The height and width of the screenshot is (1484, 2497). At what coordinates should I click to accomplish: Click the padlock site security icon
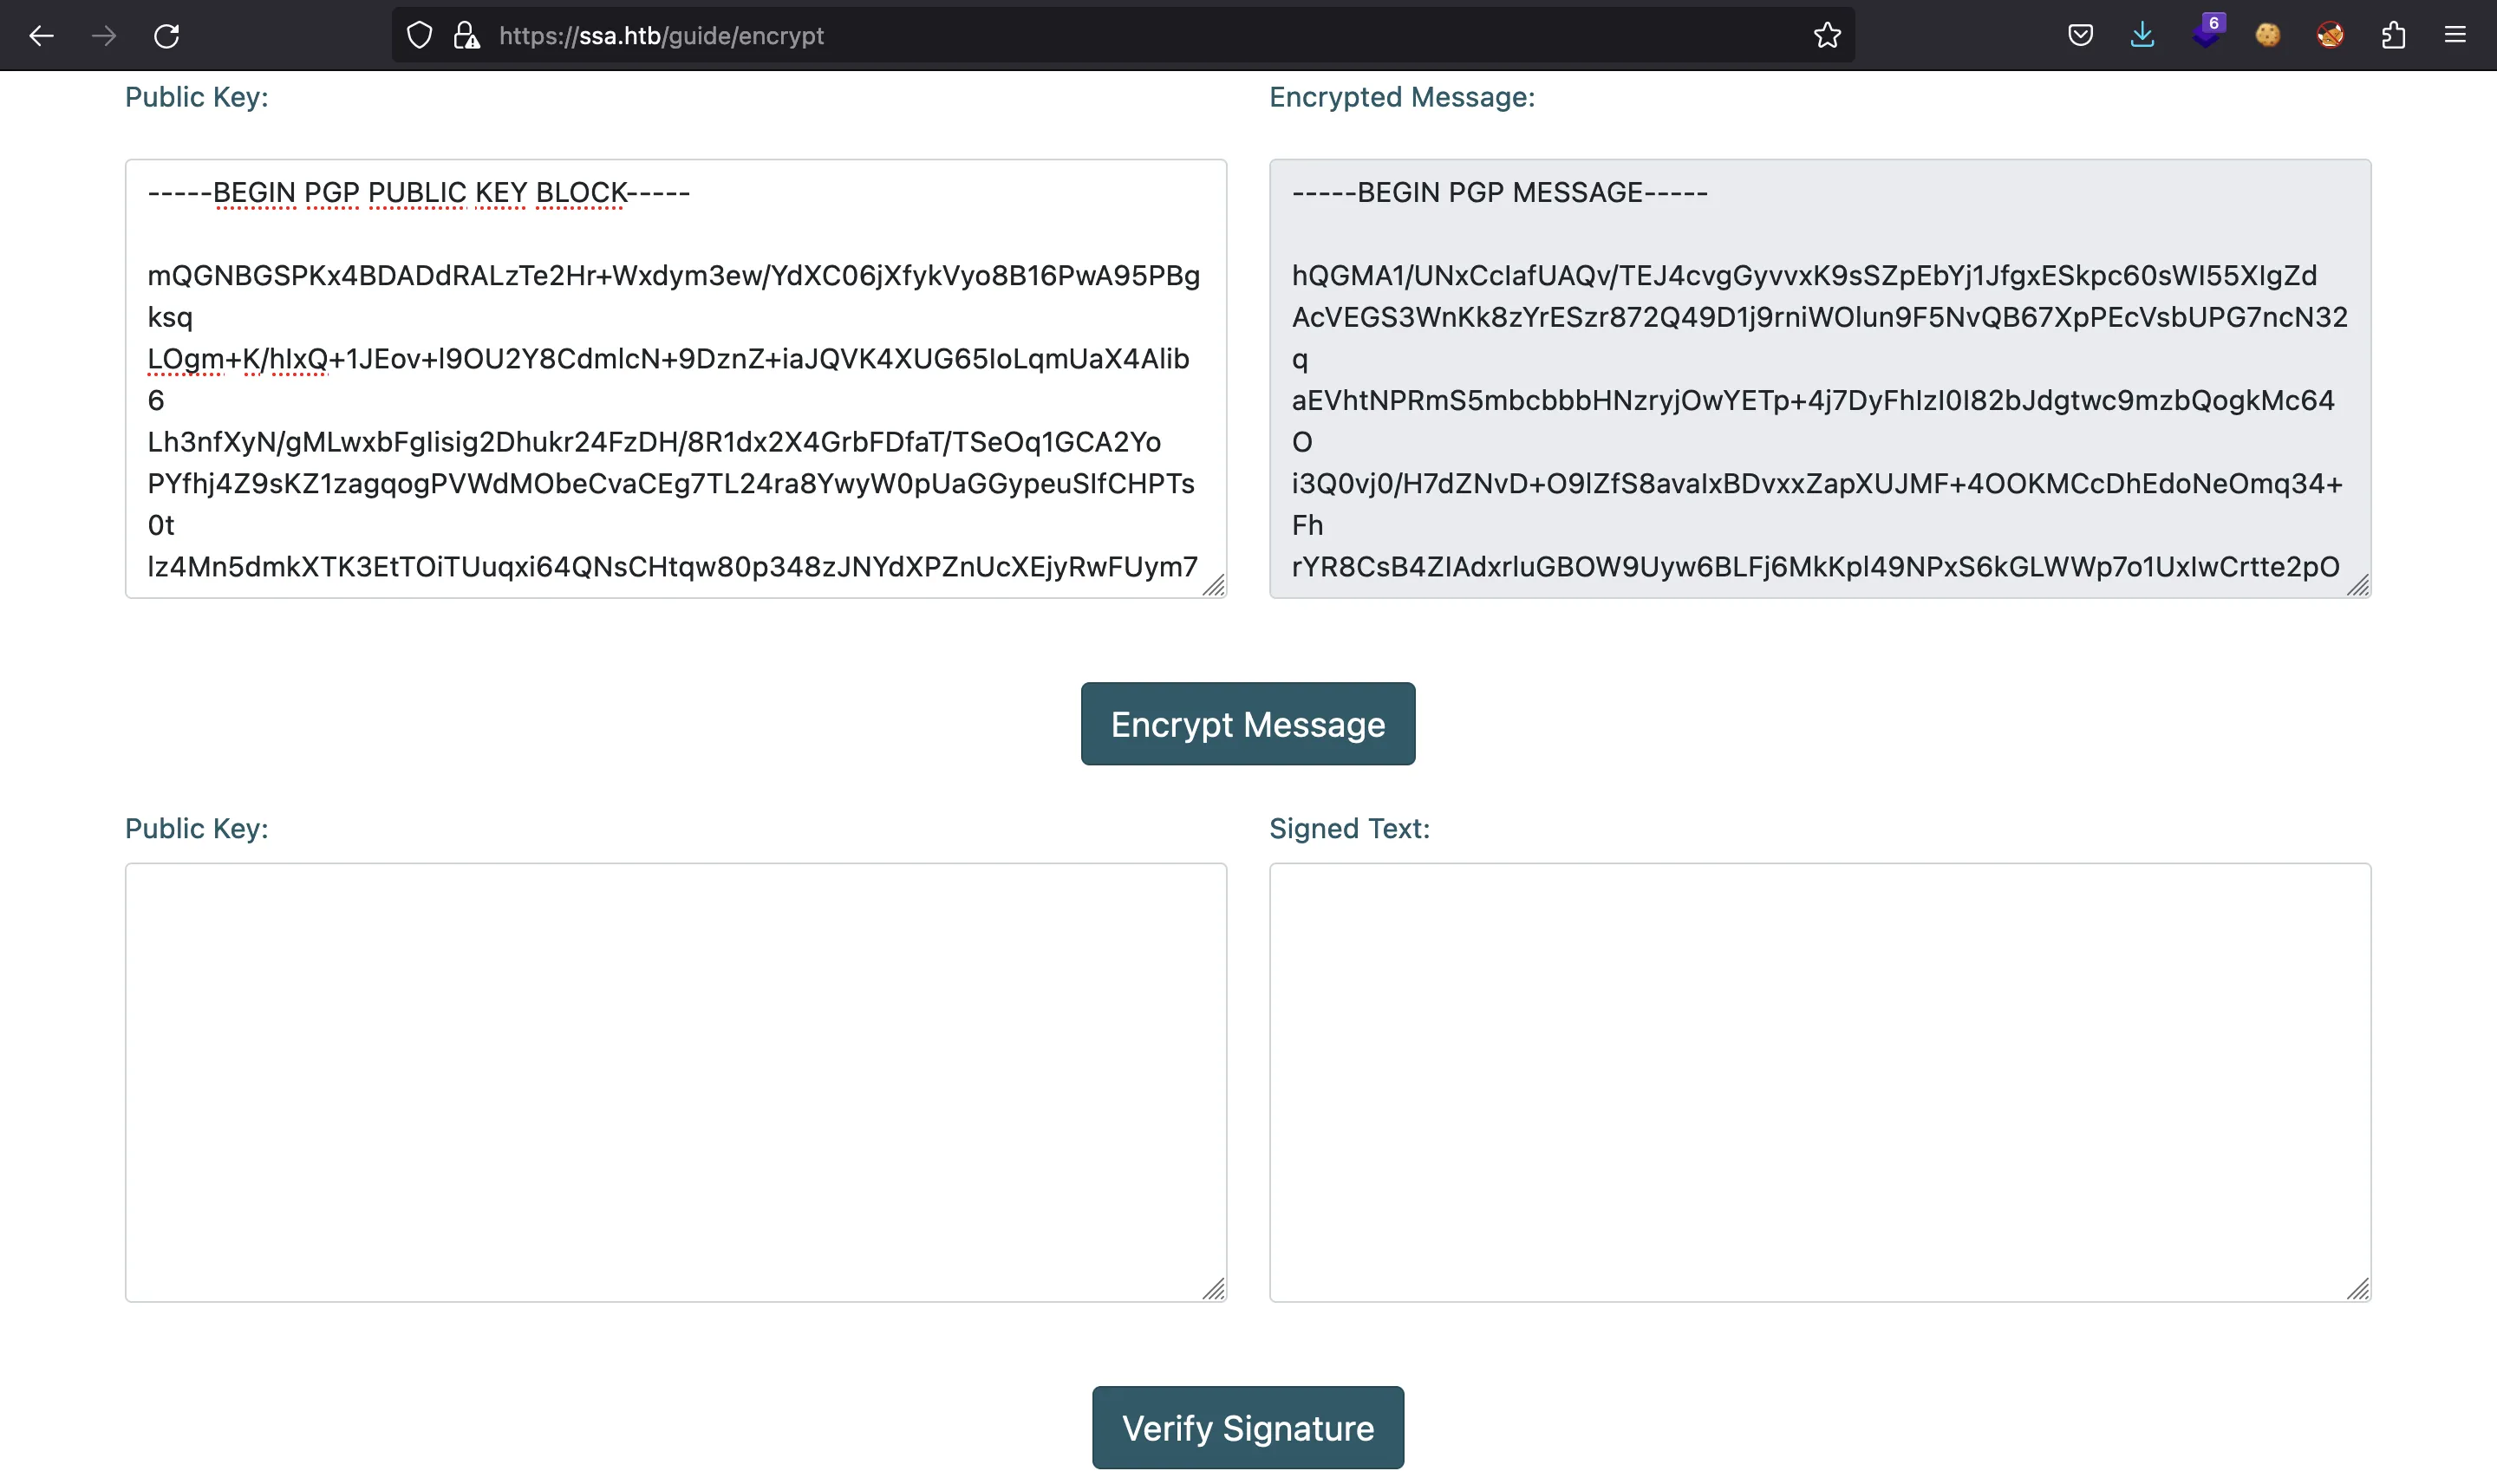point(466,36)
